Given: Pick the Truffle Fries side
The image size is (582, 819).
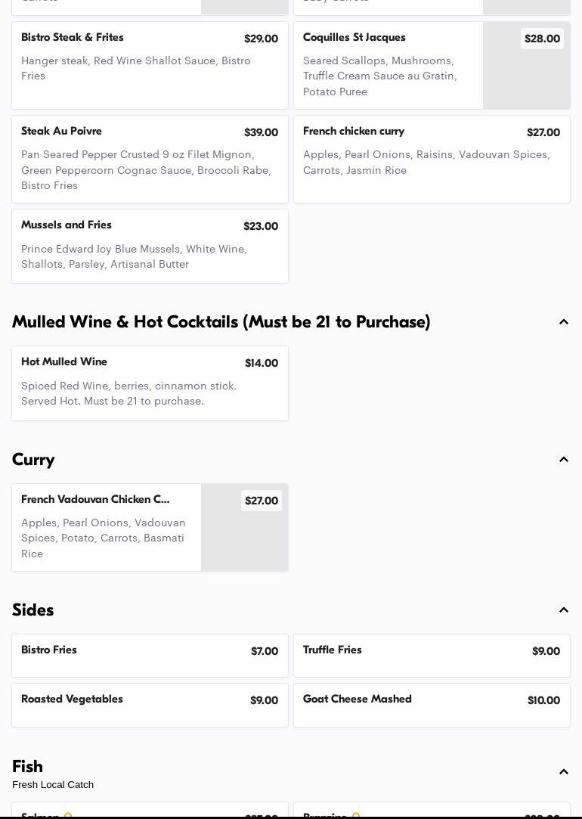Looking at the screenshot, I should [432, 656].
